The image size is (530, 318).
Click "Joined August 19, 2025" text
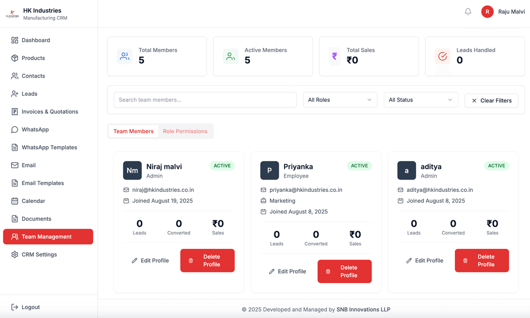pyautogui.click(x=162, y=201)
